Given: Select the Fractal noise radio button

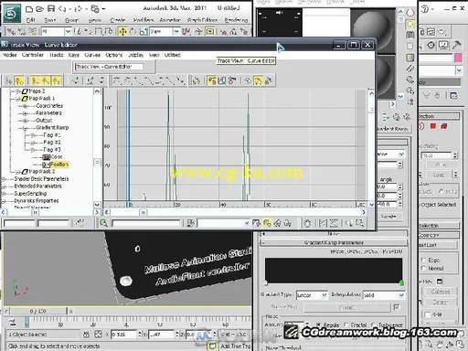Looking at the screenshot, I should tap(346, 324).
